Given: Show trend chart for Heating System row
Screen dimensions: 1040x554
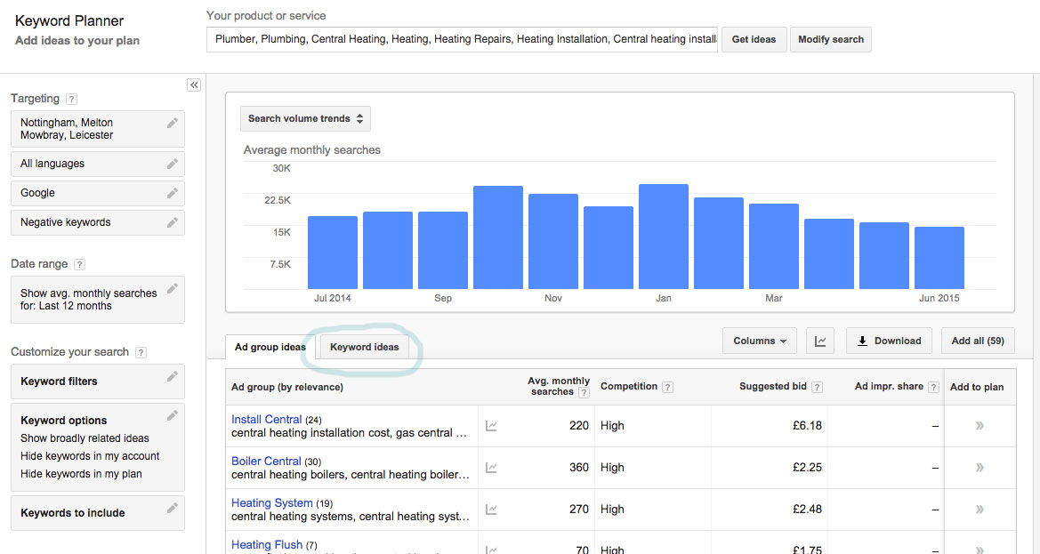Looking at the screenshot, I should (491, 510).
